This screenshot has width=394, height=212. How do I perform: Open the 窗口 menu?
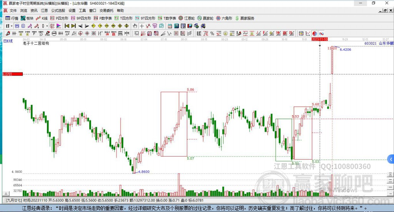[x=93, y=10]
